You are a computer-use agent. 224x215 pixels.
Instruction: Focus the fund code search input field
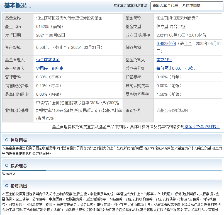[187, 6]
